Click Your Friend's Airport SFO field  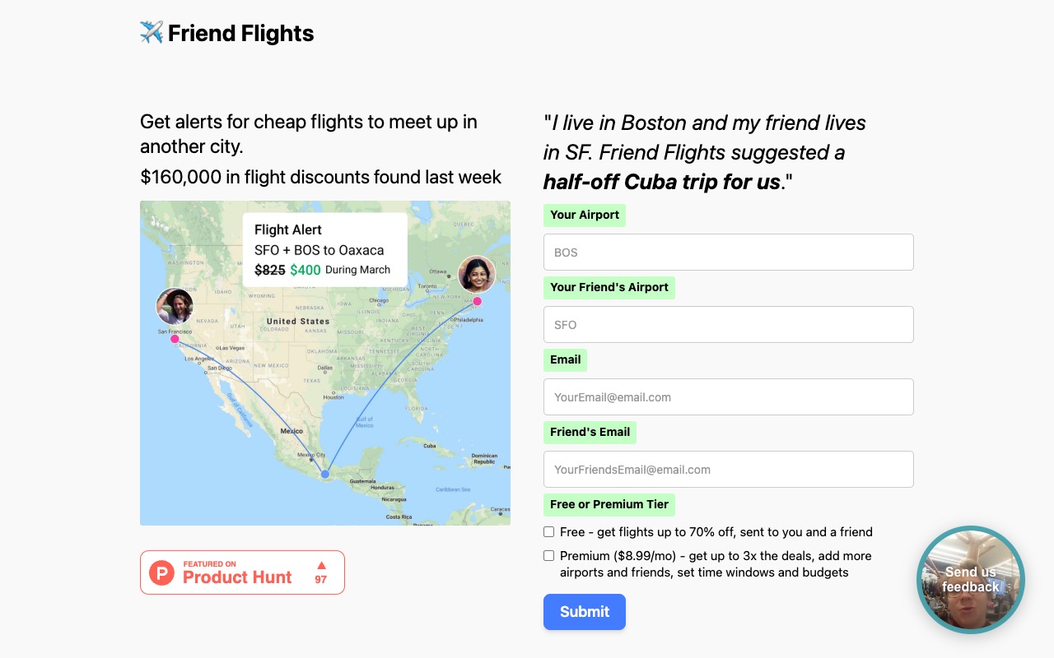[728, 324]
